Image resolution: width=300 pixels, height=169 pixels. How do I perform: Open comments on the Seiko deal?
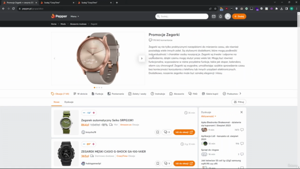[x=167, y=132]
